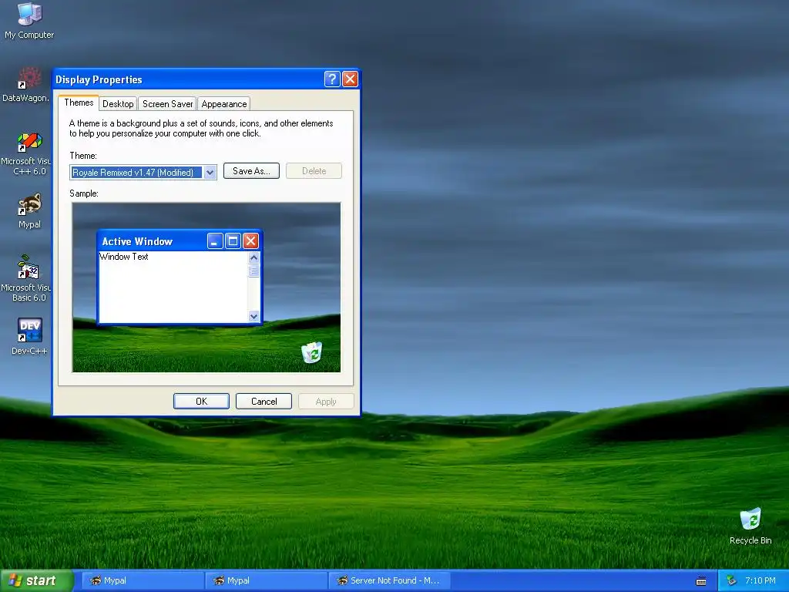Click the sample window scroll down arrow
Screen dimensions: 789x592
[x=253, y=316]
